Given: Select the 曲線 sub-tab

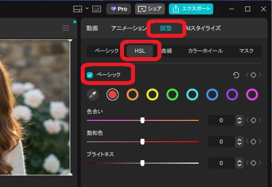Looking at the screenshot, I should tap(167, 51).
